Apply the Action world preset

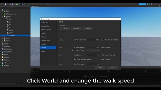tap(88, 28)
